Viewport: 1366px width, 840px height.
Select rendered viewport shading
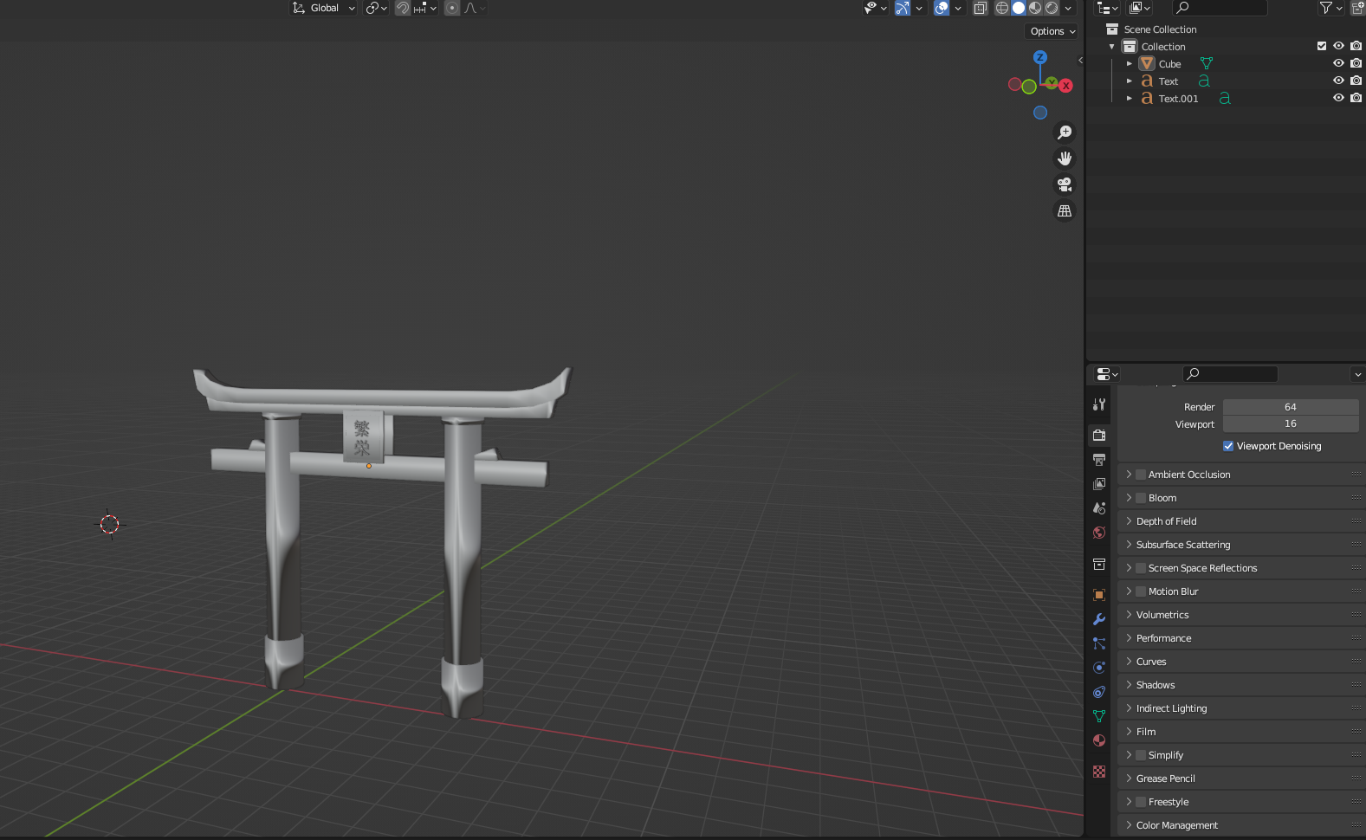[1052, 8]
